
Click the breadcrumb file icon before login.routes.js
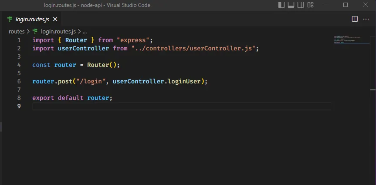(x=35, y=32)
